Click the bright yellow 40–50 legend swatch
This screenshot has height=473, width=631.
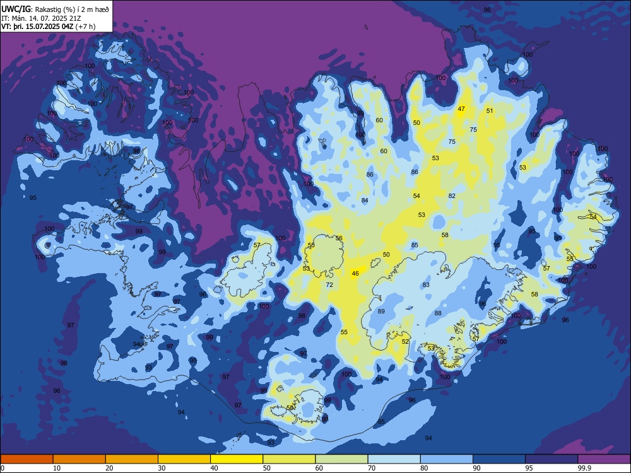[237, 459]
